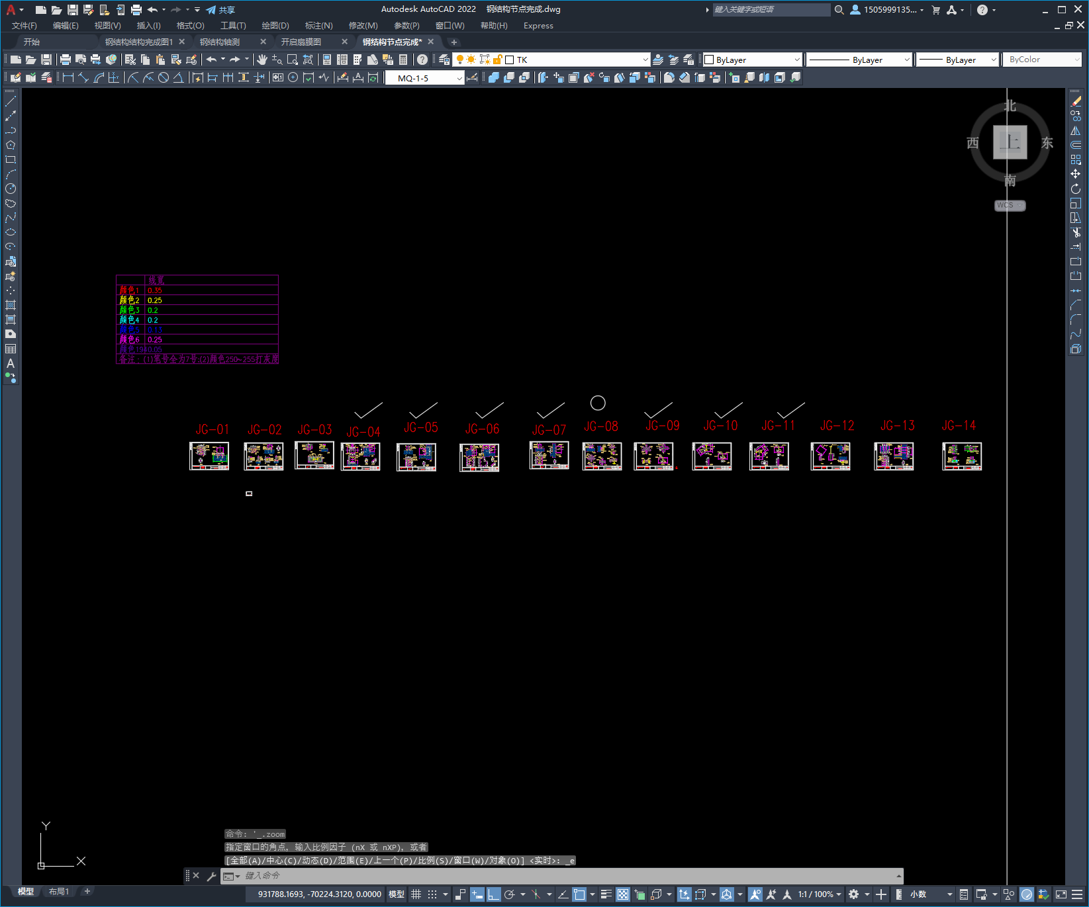Open the 绘图(D) menu

coord(275,26)
